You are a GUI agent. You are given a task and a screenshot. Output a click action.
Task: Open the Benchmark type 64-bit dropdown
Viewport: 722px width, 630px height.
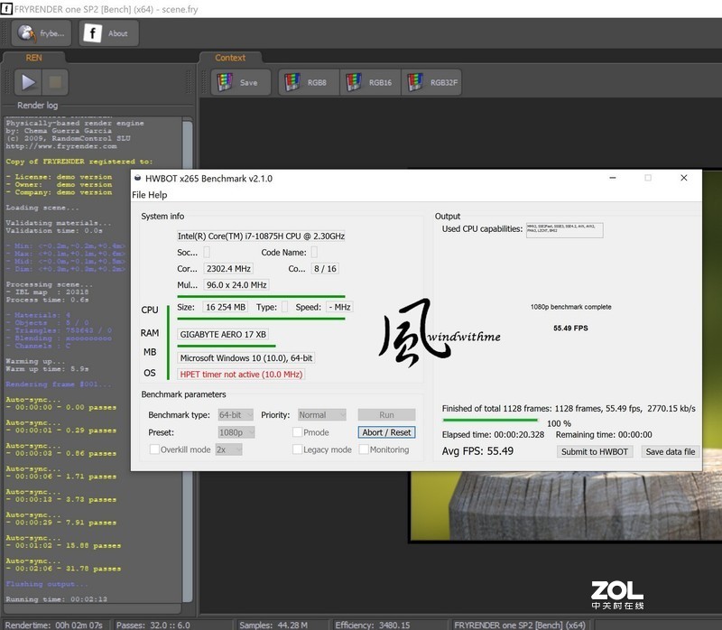coord(236,415)
